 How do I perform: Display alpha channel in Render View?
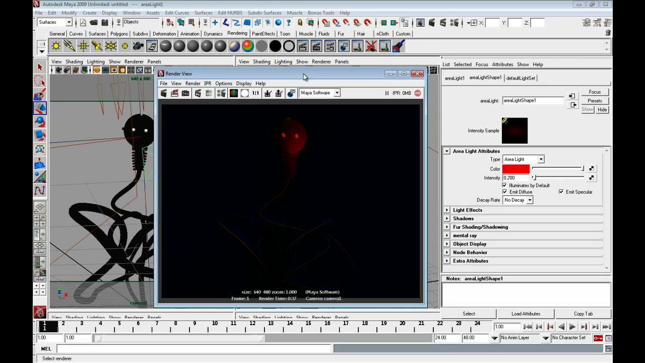(x=244, y=93)
